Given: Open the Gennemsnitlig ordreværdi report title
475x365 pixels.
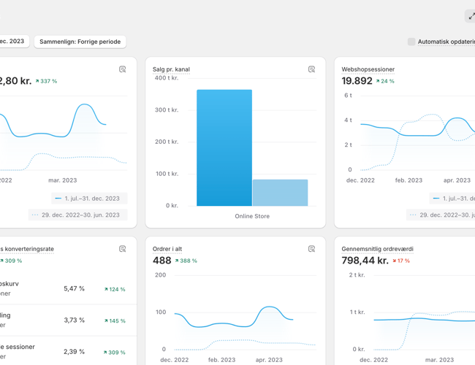Looking at the screenshot, I should pyautogui.click(x=377, y=249).
